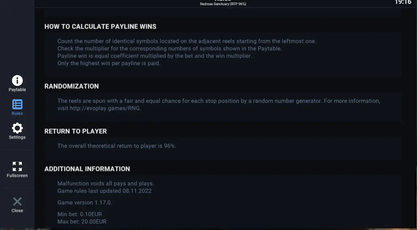The height and width of the screenshot is (230, 417).
Task: Click the Paytable text label
Action: click(x=17, y=90)
